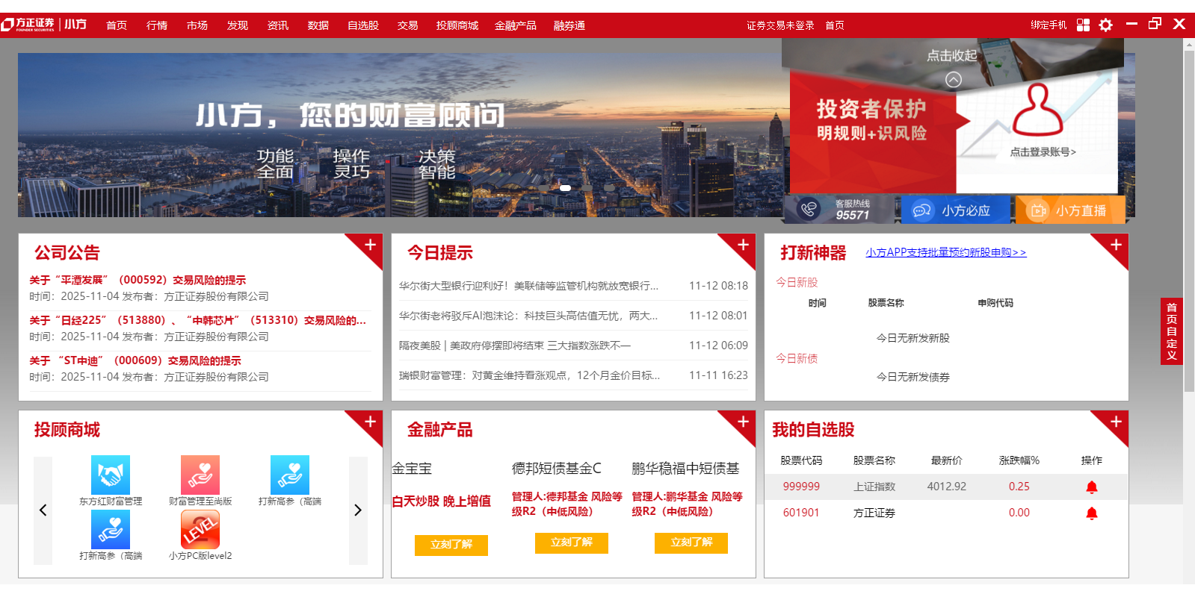Click the customer hotline 95571 phone icon
1195x597 pixels.
[809, 210]
